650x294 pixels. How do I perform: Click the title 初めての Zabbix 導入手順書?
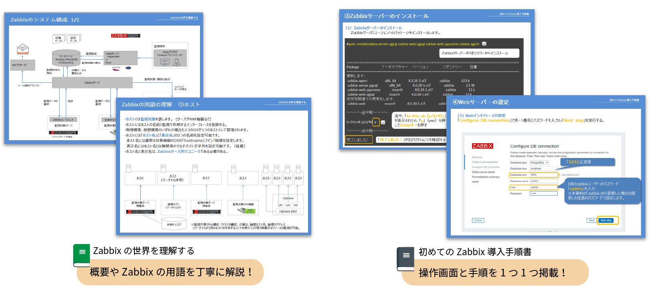click(475, 252)
